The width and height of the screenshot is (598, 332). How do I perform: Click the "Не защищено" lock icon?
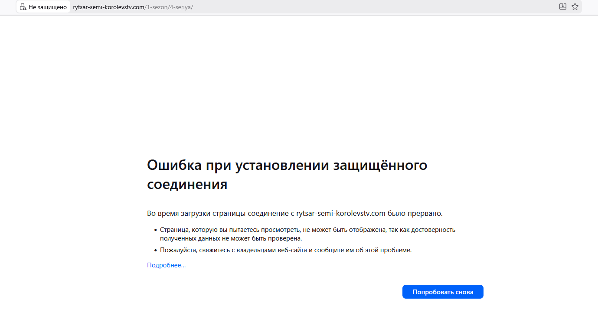[23, 7]
